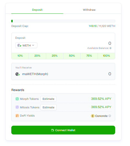
Task: Click the deposit cap progress bar
Action: click(63, 21)
